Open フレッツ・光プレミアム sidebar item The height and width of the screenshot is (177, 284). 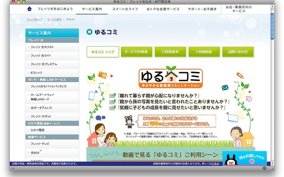click(52, 64)
